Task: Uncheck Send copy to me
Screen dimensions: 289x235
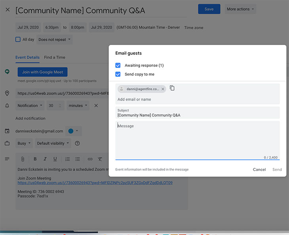Action: [x=118, y=74]
